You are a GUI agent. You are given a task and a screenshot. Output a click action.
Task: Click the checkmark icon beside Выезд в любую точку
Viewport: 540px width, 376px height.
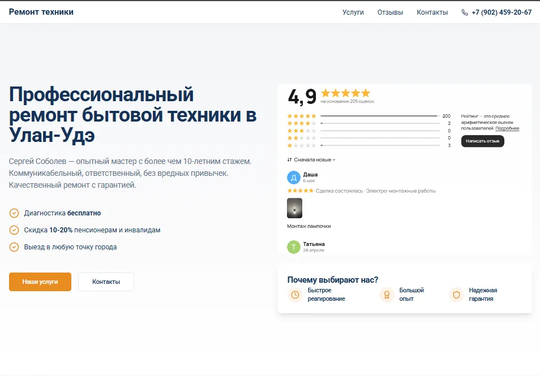[14, 247]
